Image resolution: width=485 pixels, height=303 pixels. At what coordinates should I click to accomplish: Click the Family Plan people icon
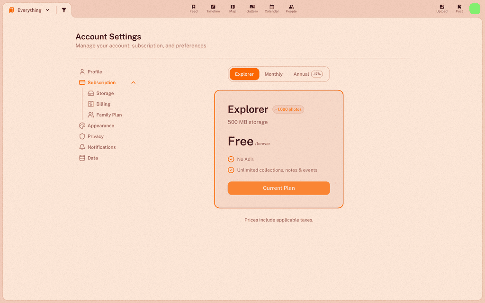coord(90,115)
